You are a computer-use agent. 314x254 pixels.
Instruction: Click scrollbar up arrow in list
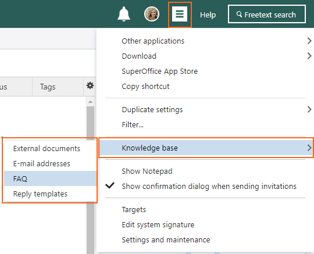pyautogui.click(x=90, y=102)
